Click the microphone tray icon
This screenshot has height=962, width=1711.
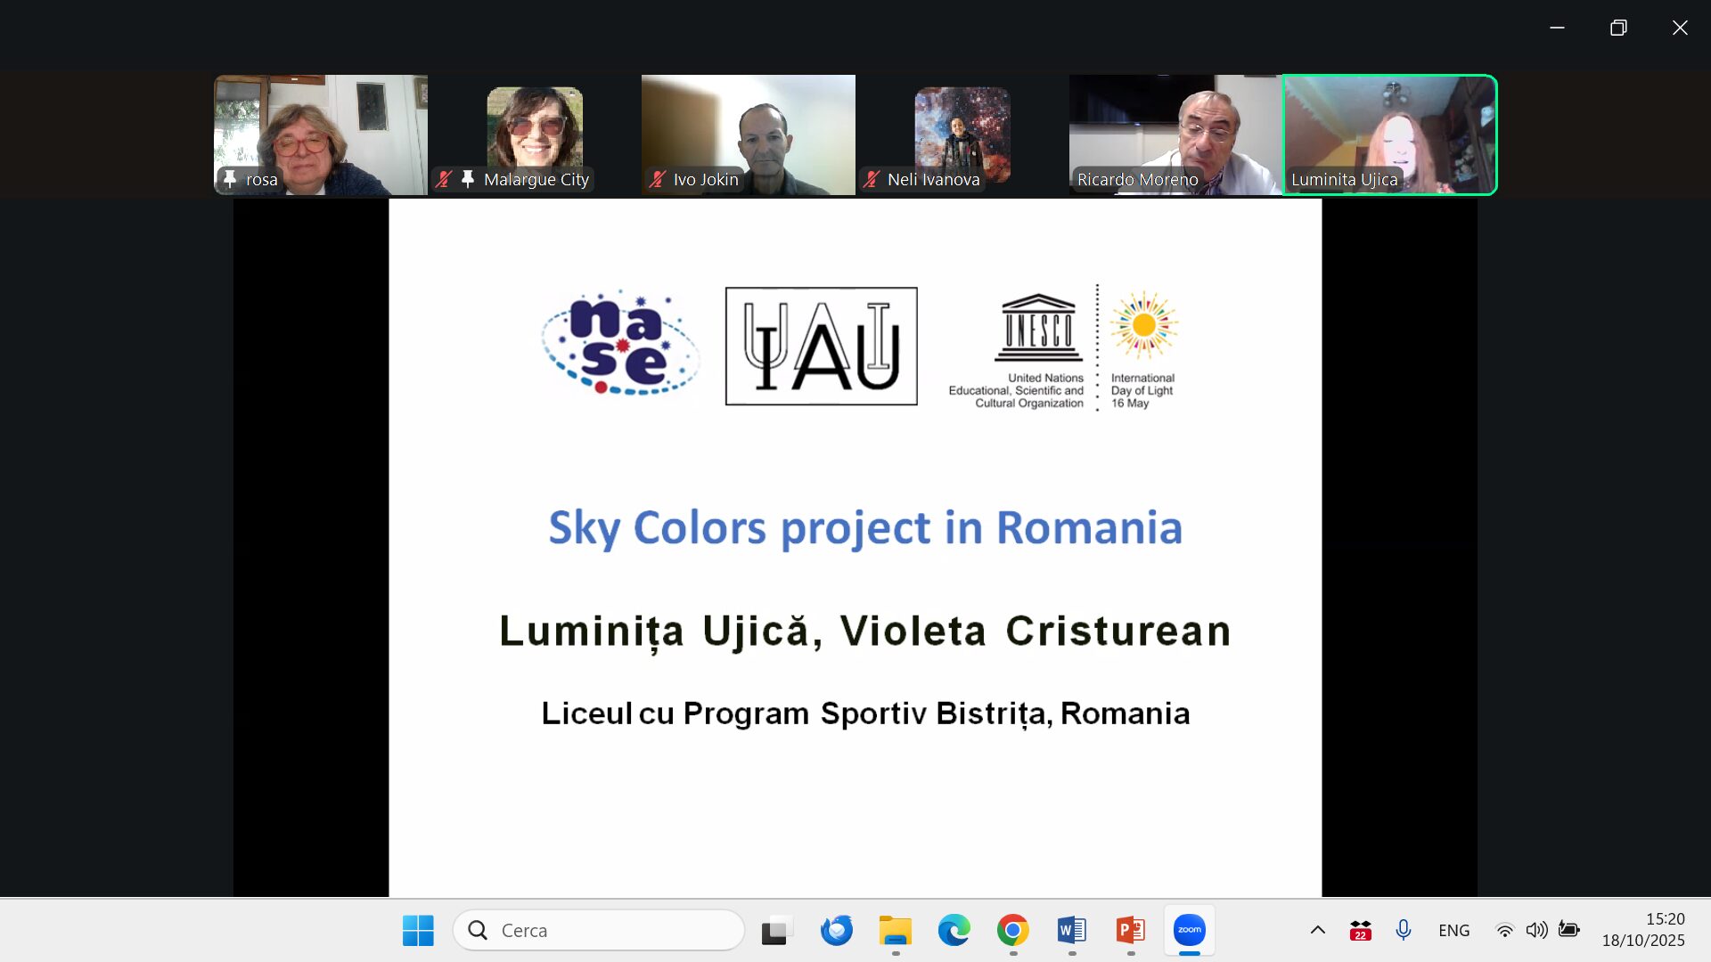[x=1403, y=930]
